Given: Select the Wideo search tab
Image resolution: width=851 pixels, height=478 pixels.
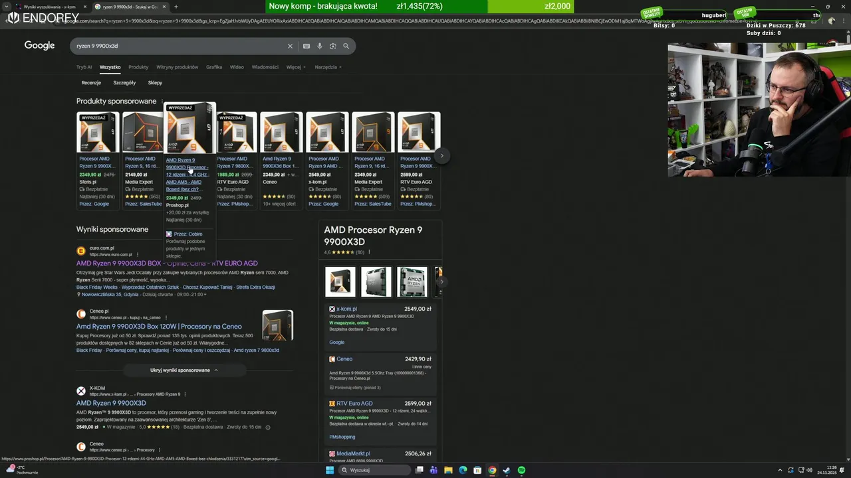Looking at the screenshot, I should click(x=237, y=67).
